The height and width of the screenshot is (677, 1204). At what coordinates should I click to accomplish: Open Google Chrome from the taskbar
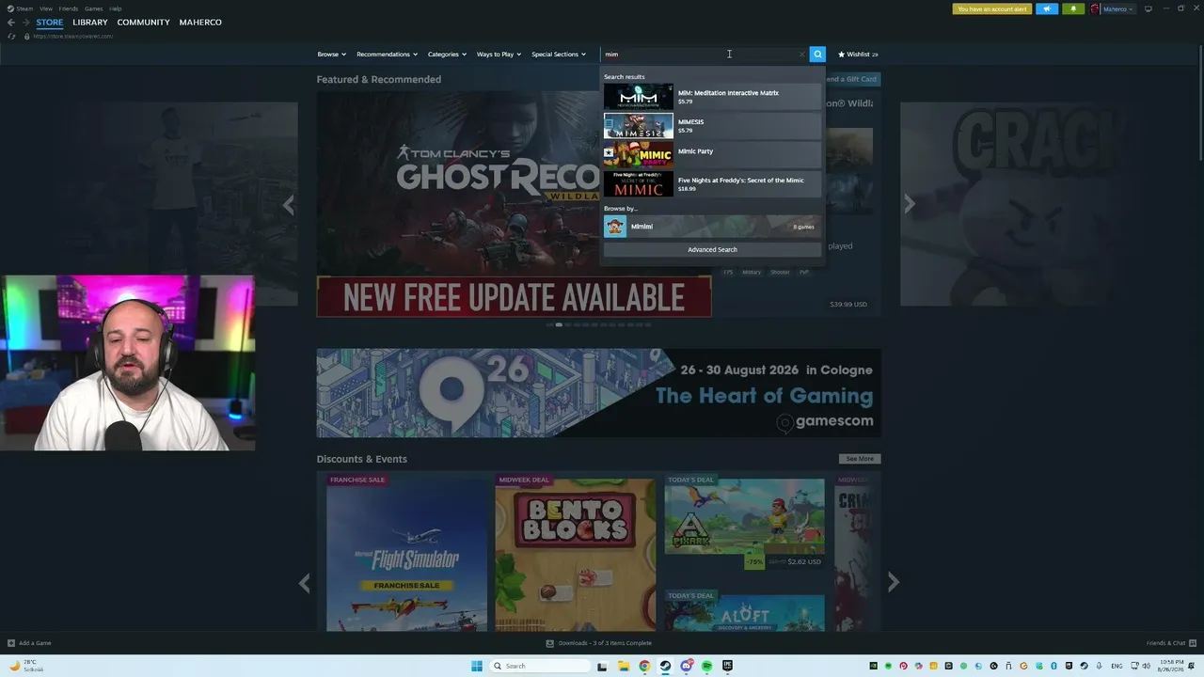coord(644,667)
